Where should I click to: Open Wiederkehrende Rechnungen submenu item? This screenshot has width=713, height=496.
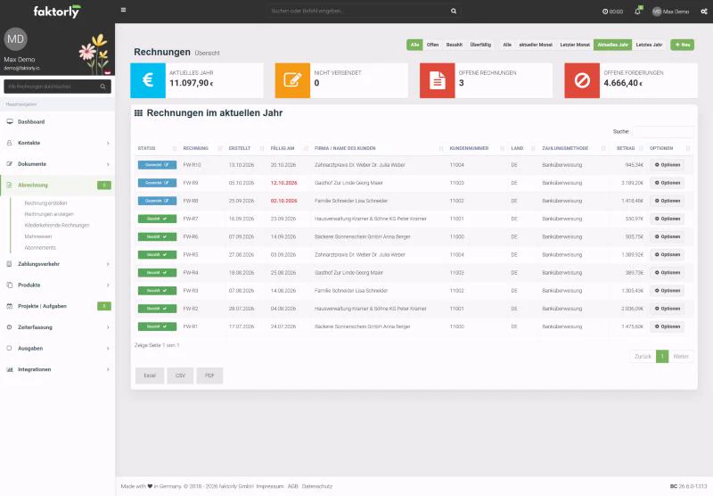(57, 225)
